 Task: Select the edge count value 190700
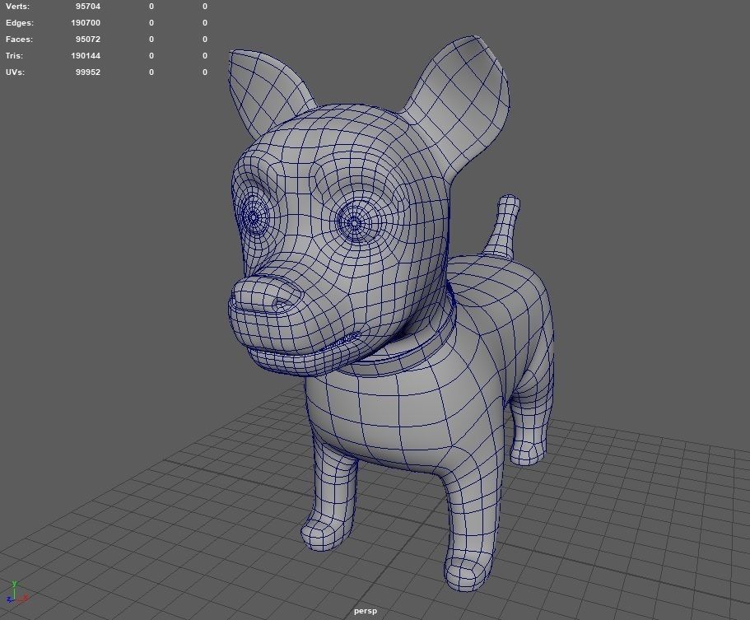(x=86, y=23)
